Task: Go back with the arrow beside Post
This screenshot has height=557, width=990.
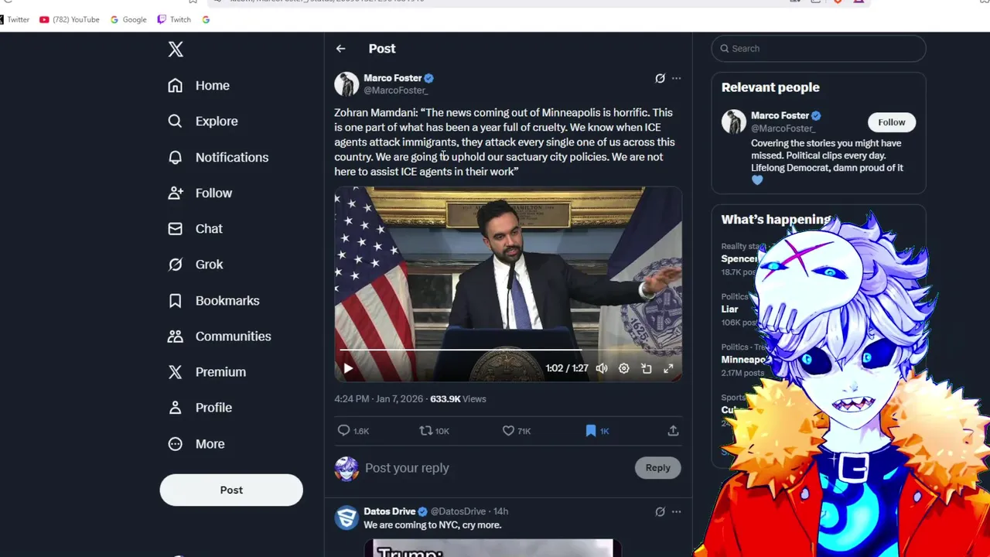Action: click(340, 49)
